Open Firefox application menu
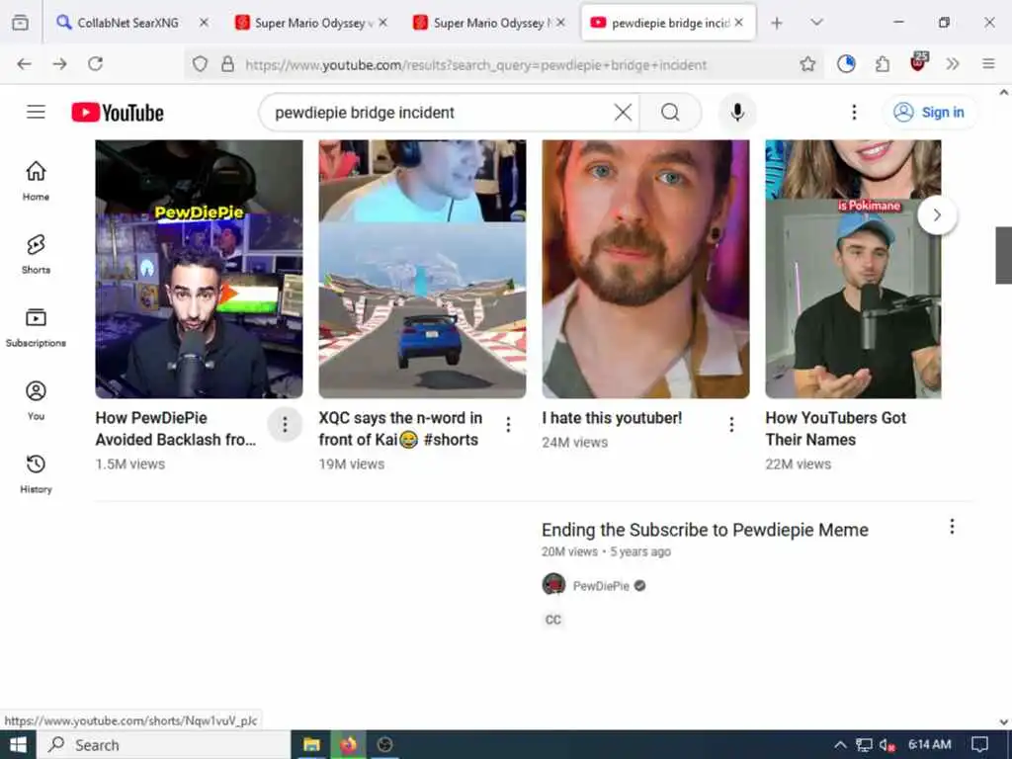Image resolution: width=1012 pixels, height=759 pixels. (x=988, y=64)
